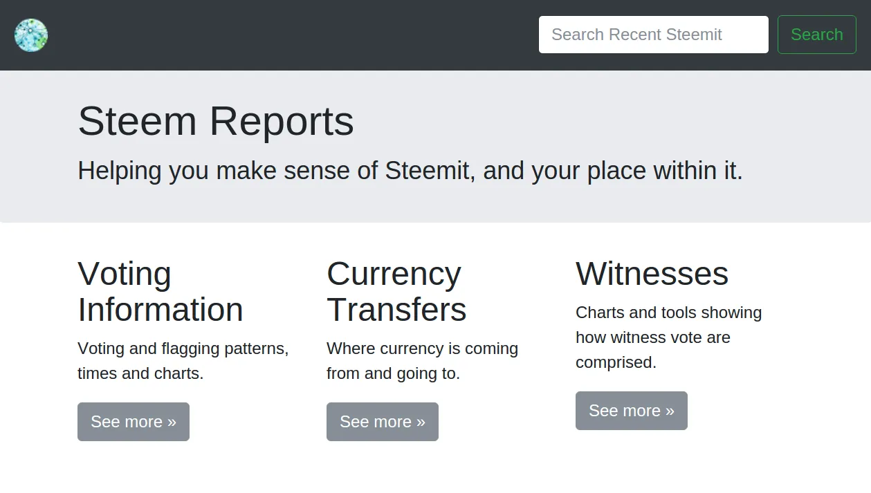Click the Currency Transfers heading

pos(396,292)
